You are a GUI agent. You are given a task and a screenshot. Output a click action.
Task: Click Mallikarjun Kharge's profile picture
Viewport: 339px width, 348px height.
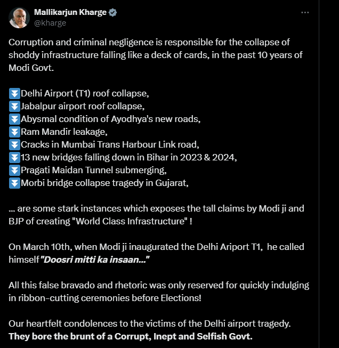pos(19,18)
